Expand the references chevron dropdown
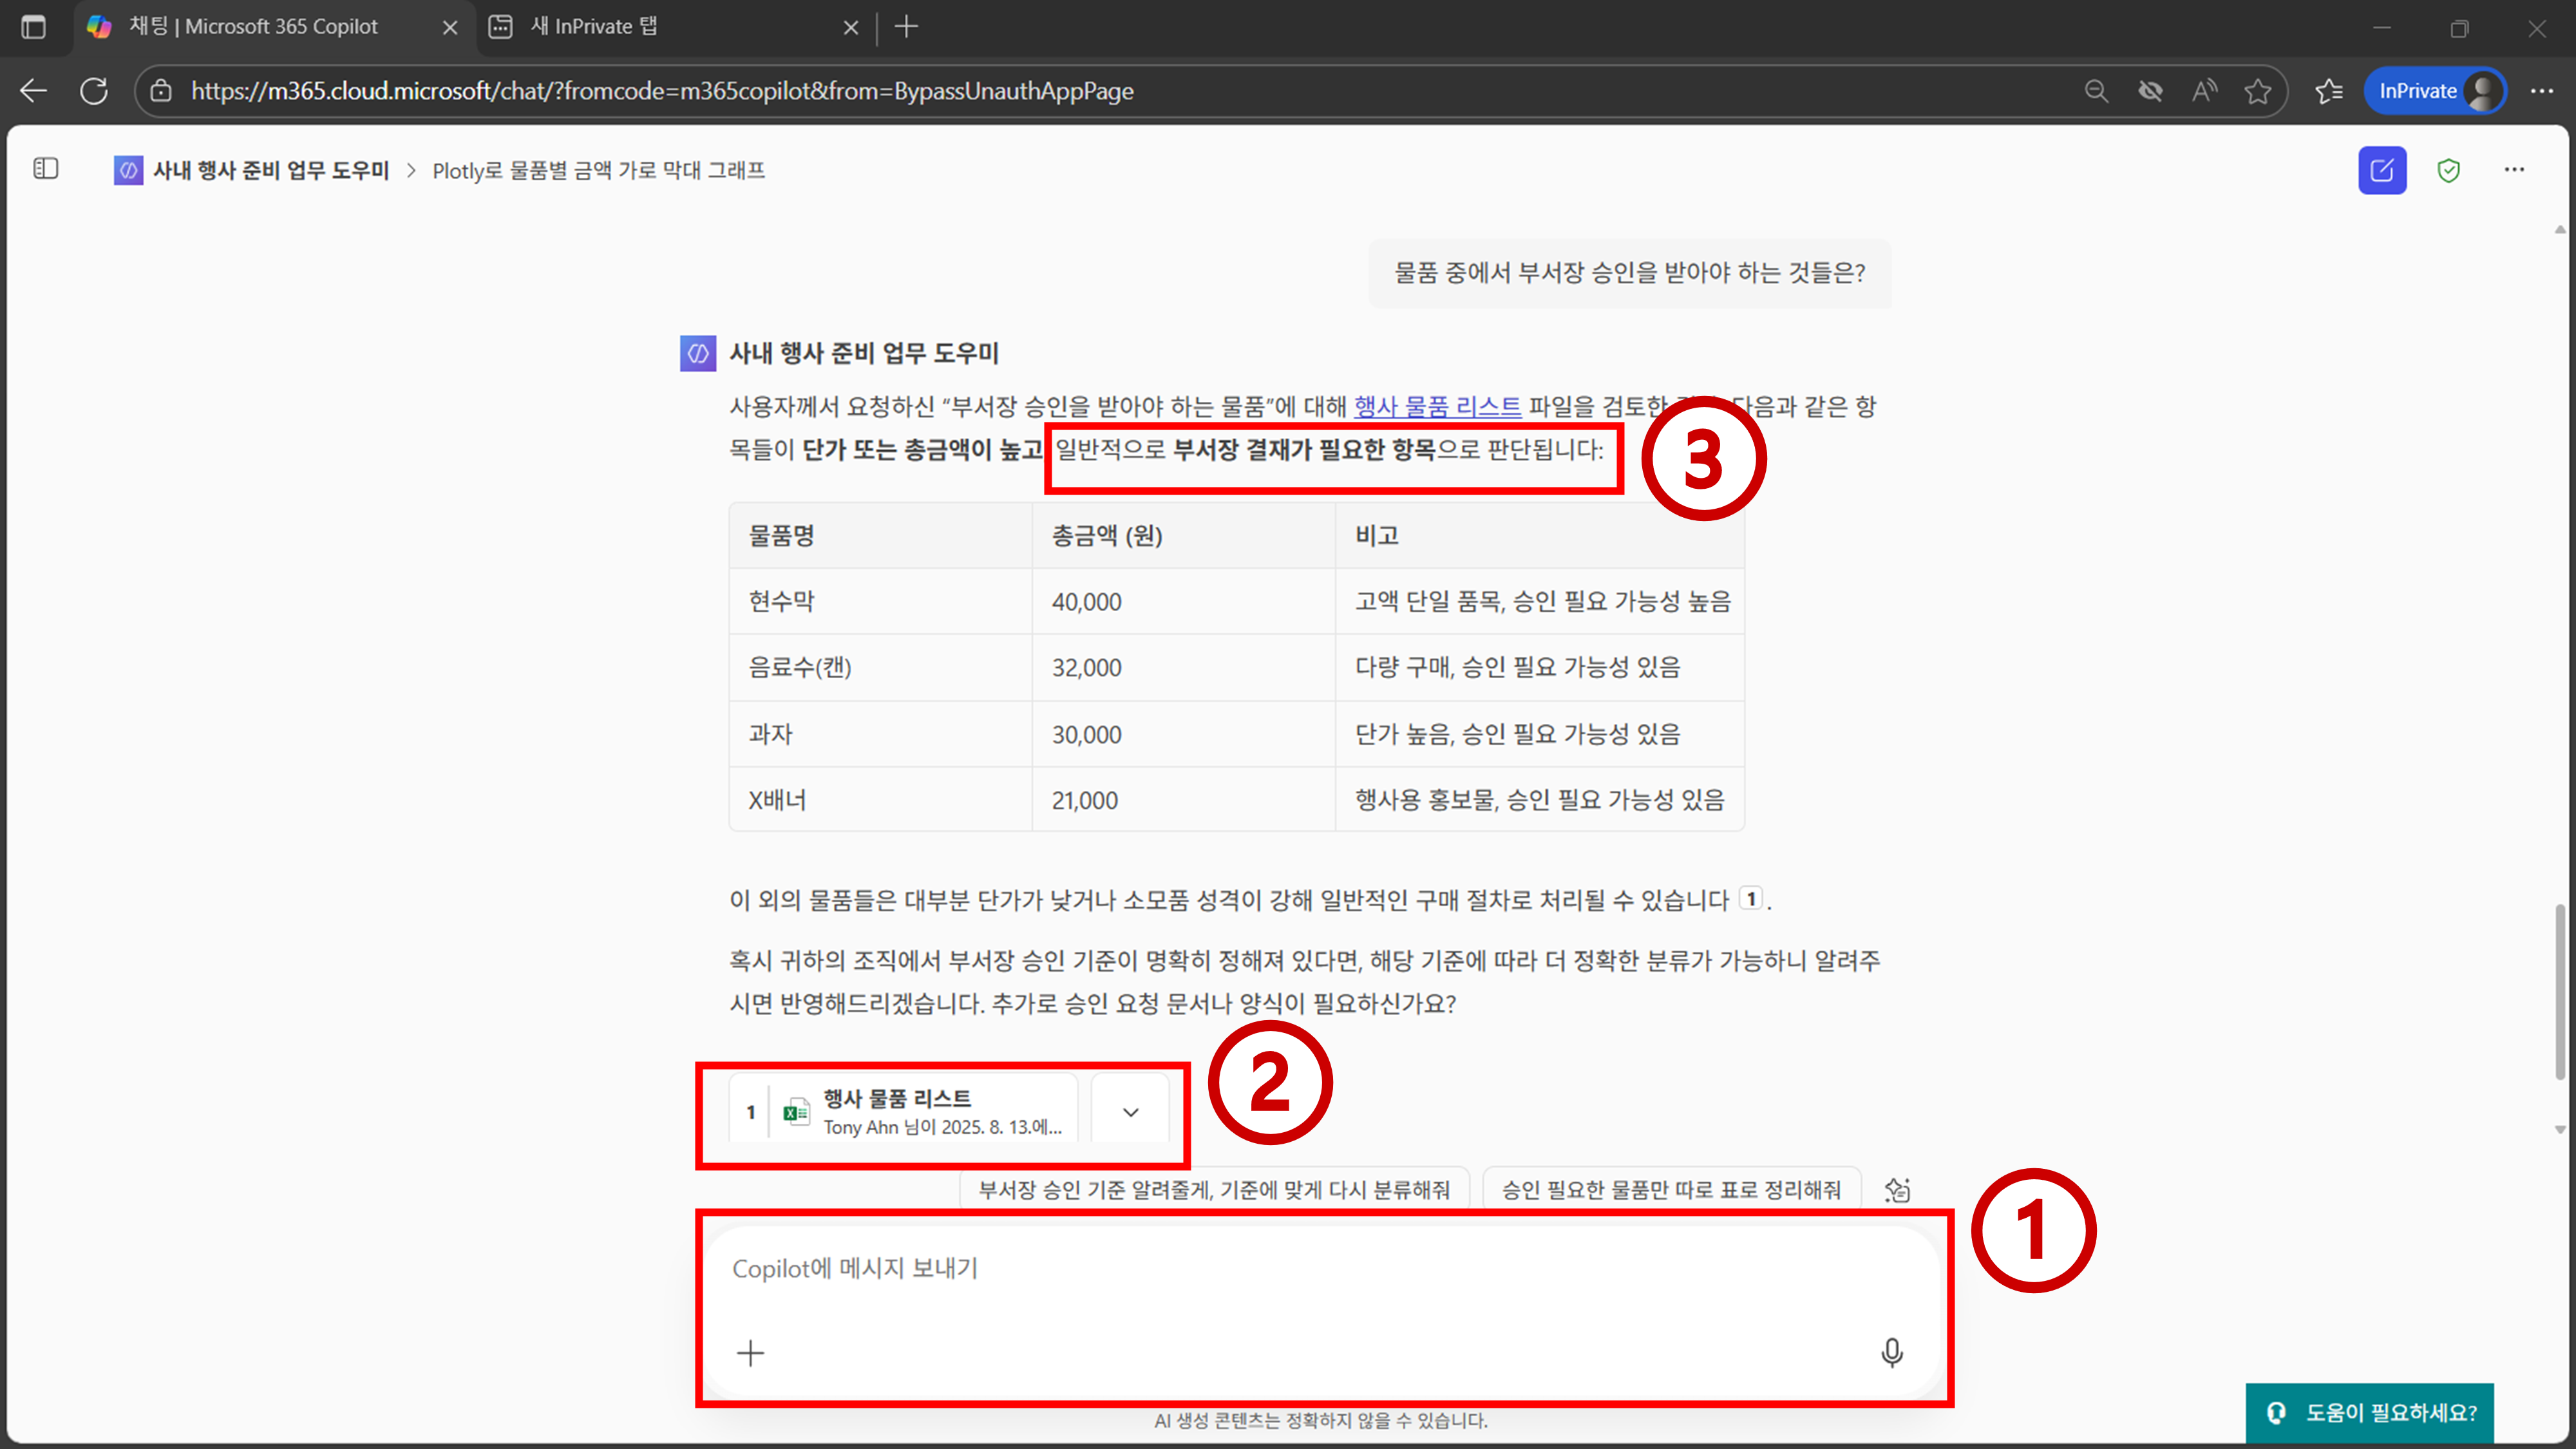The width and height of the screenshot is (2576, 1449). [1130, 1112]
